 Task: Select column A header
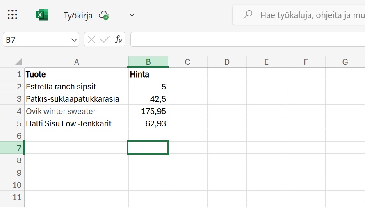coord(76,62)
